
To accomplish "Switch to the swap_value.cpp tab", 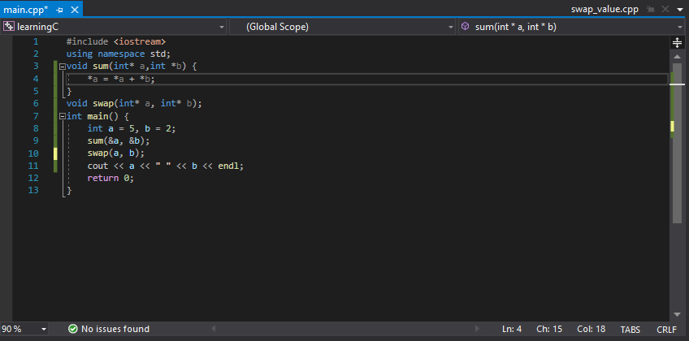I will tap(606, 9).
